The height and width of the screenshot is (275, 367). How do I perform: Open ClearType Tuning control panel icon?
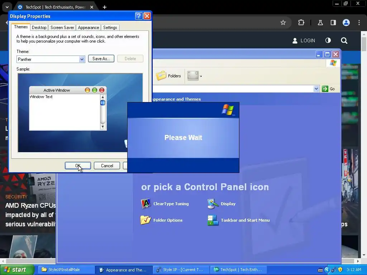click(x=146, y=204)
